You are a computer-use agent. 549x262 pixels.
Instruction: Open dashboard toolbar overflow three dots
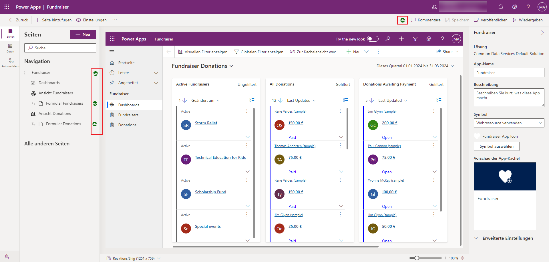[x=378, y=52]
